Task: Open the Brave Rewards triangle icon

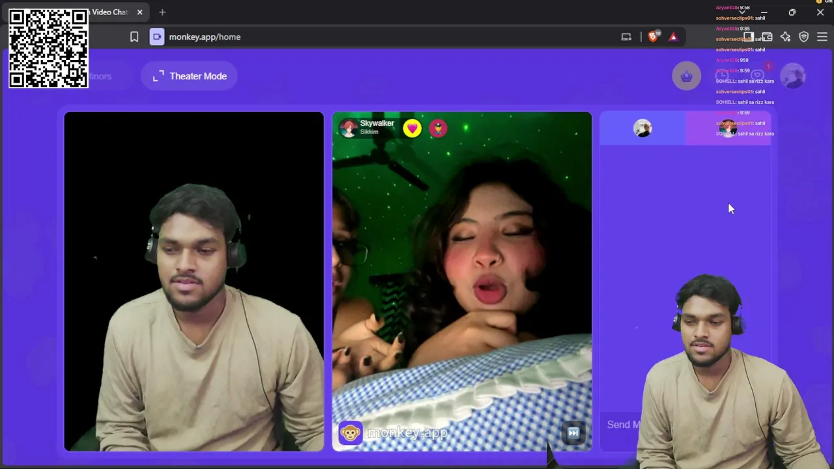Action: tap(673, 37)
